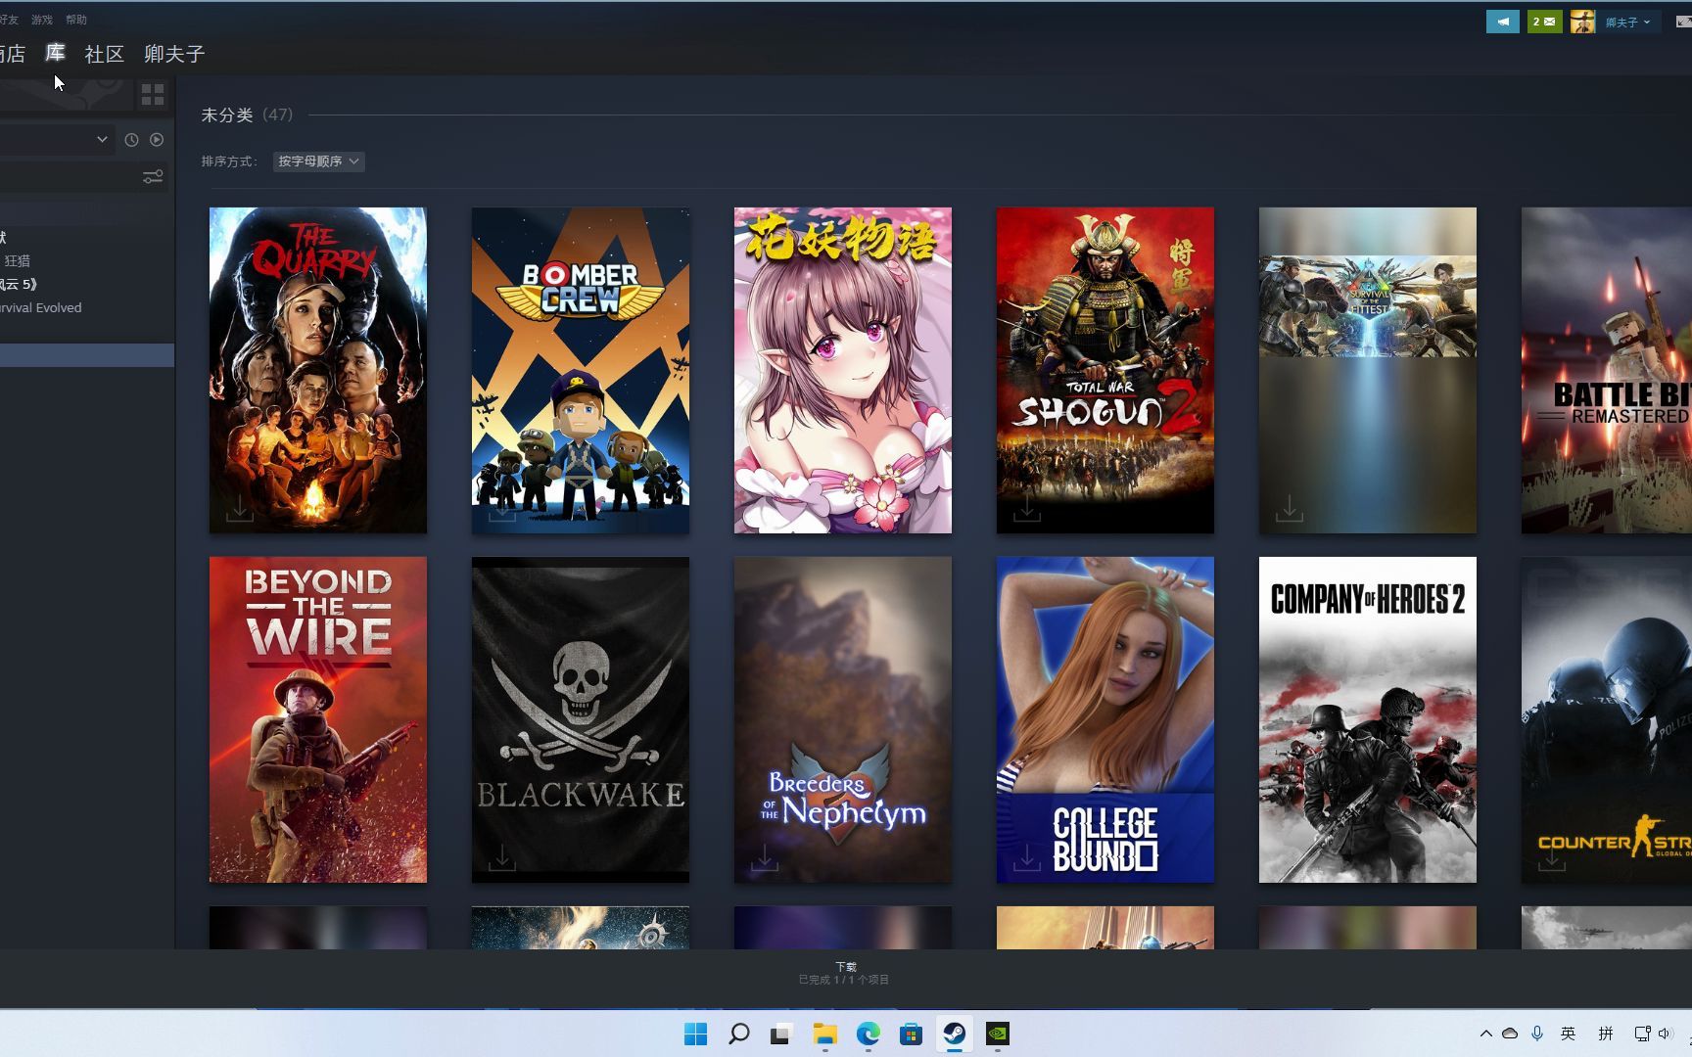Open Windows taskbar search
Screen dimensions: 1692x1057
click(x=739, y=1034)
